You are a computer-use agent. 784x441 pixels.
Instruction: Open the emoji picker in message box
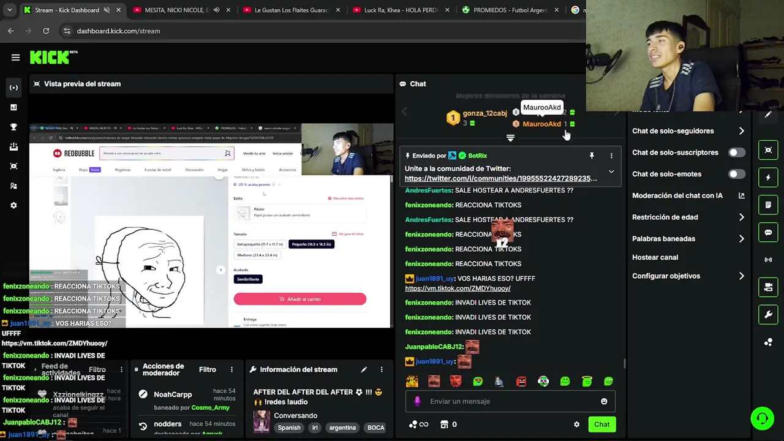604,401
